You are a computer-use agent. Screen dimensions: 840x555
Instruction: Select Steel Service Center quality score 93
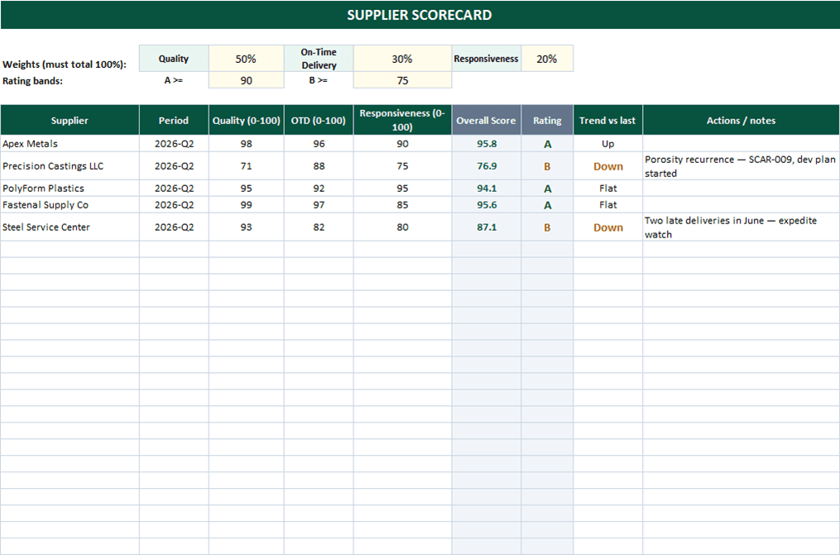coord(246,227)
